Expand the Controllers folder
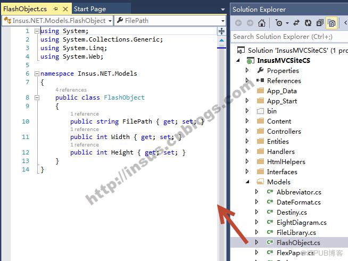Viewport: 348px width, 261px height. [x=247, y=131]
